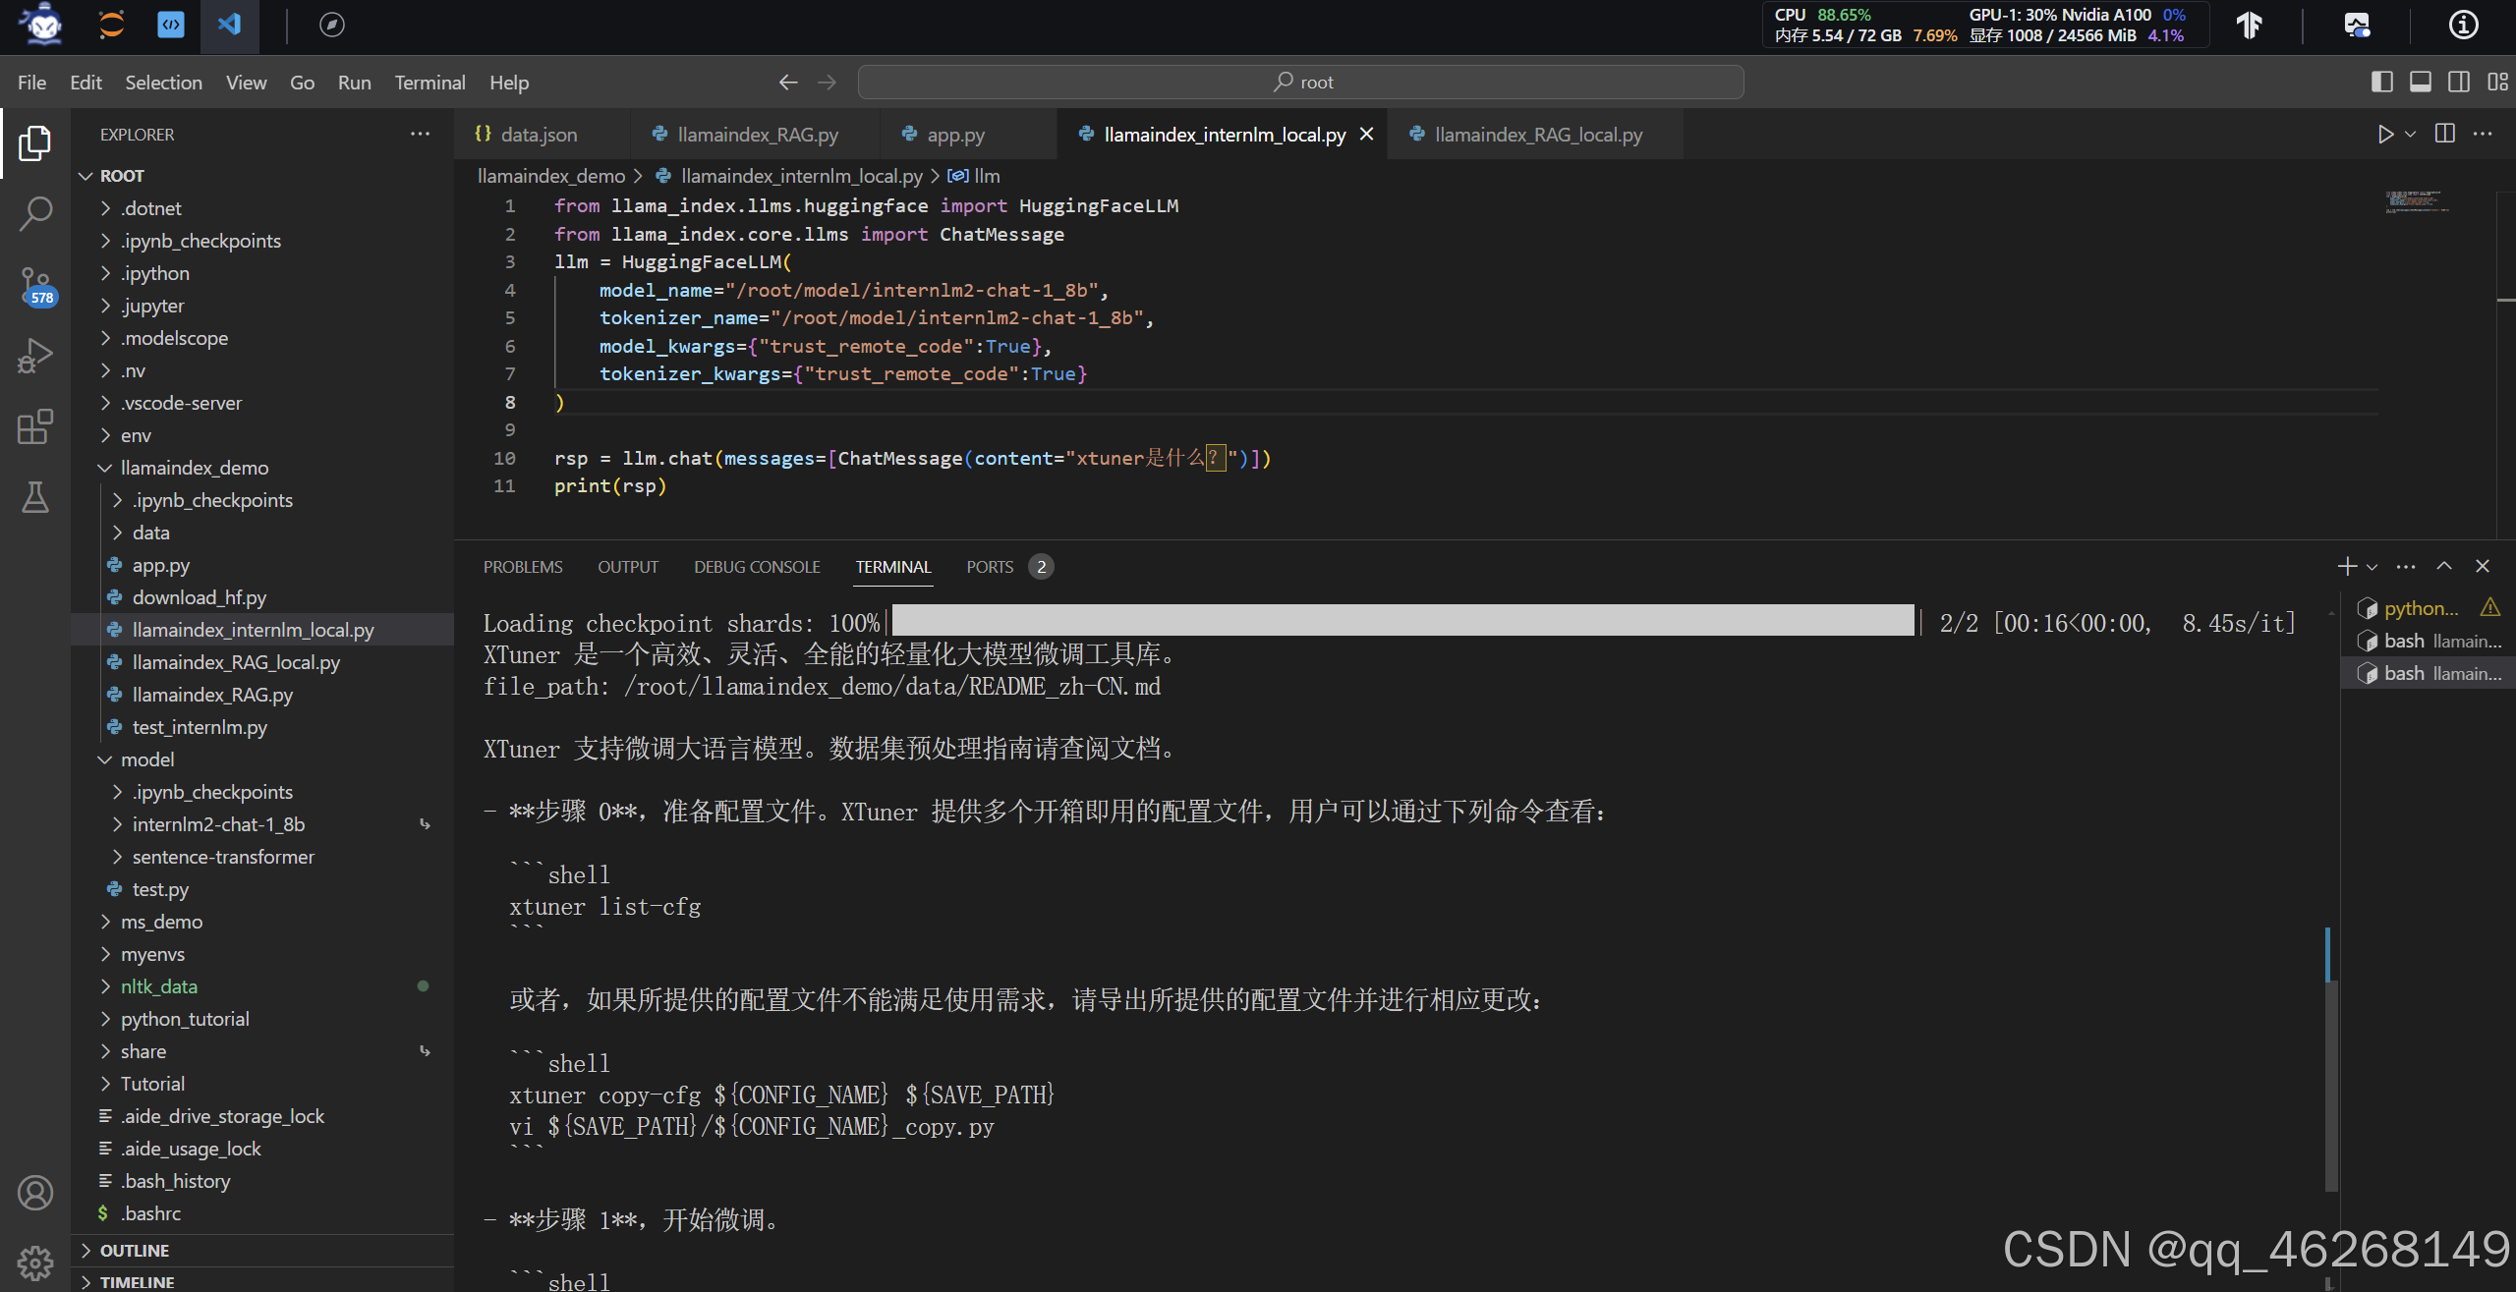
Task: Open the Source Control view
Action: (x=35, y=286)
